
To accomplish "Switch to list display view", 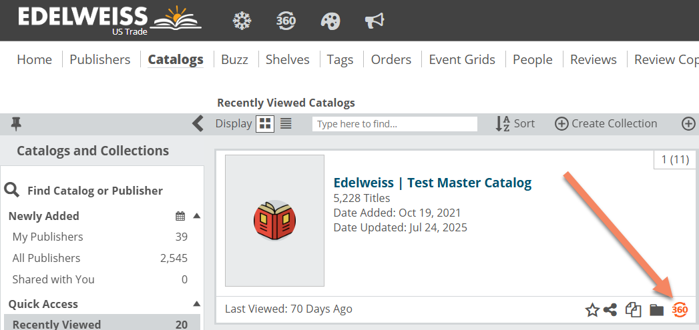I will pyautogui.click(x=286, y=124).
